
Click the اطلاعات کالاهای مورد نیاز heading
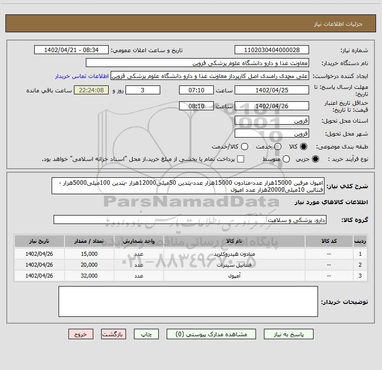pyautogui.click(x=331, y=202)
